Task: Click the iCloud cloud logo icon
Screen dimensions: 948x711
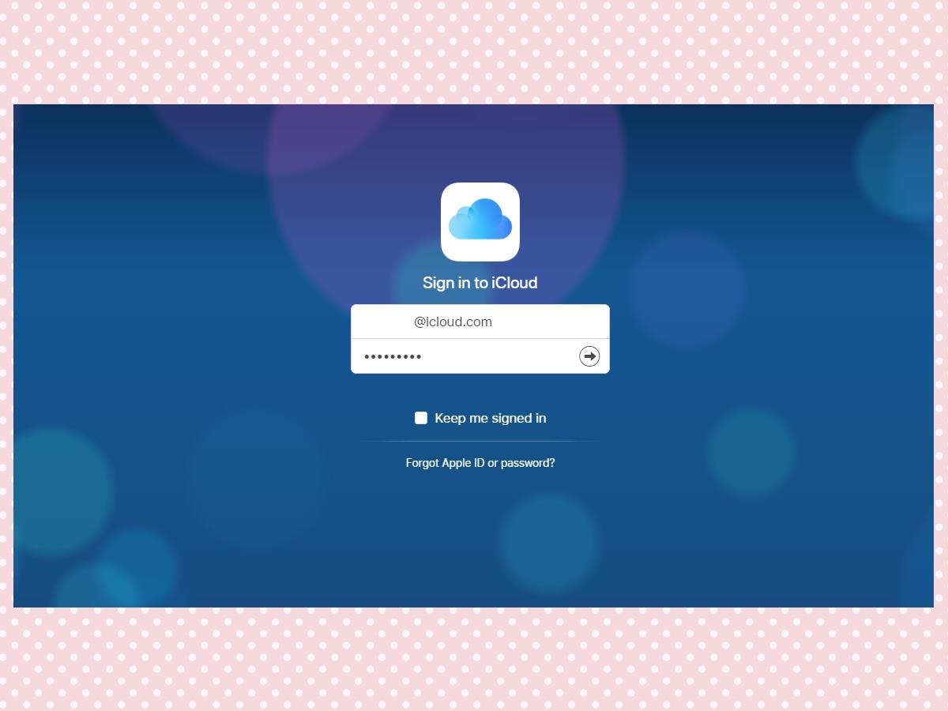Action: coord(480,222)
